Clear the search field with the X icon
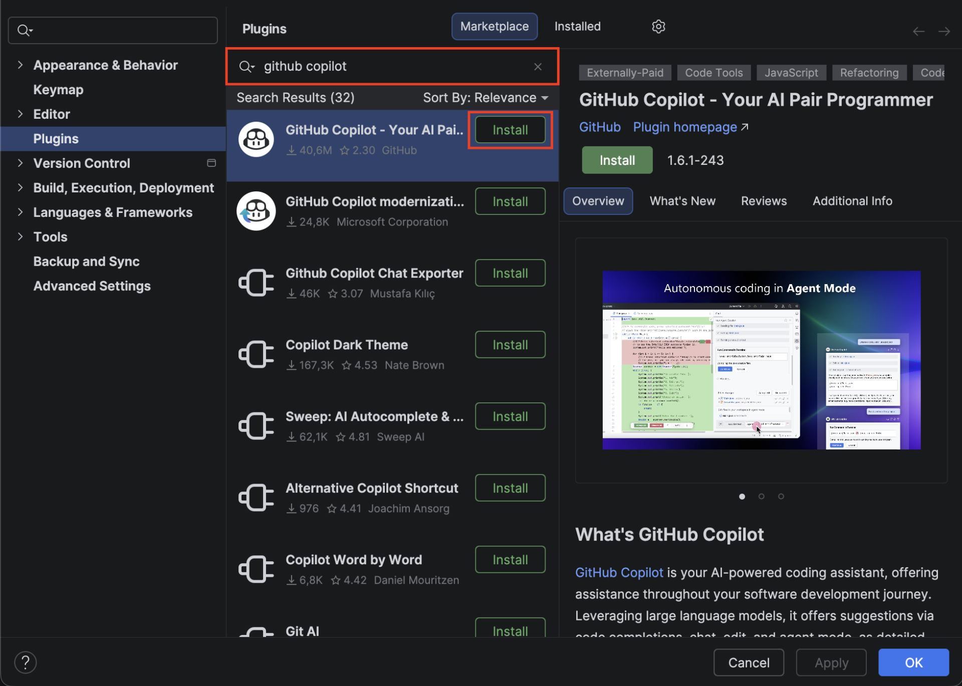Image resolution: width=962 pixels, height=686 pixels. click(x=538, y=66)
